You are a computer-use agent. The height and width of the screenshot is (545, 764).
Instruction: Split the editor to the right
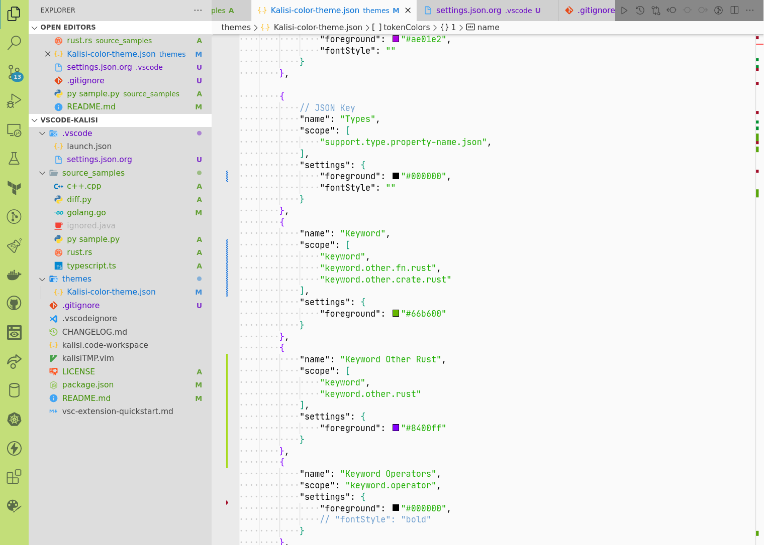tap(734, 10)
